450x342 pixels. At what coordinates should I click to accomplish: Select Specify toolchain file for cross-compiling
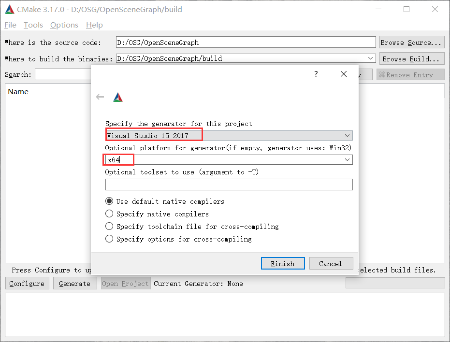point(109,226)
